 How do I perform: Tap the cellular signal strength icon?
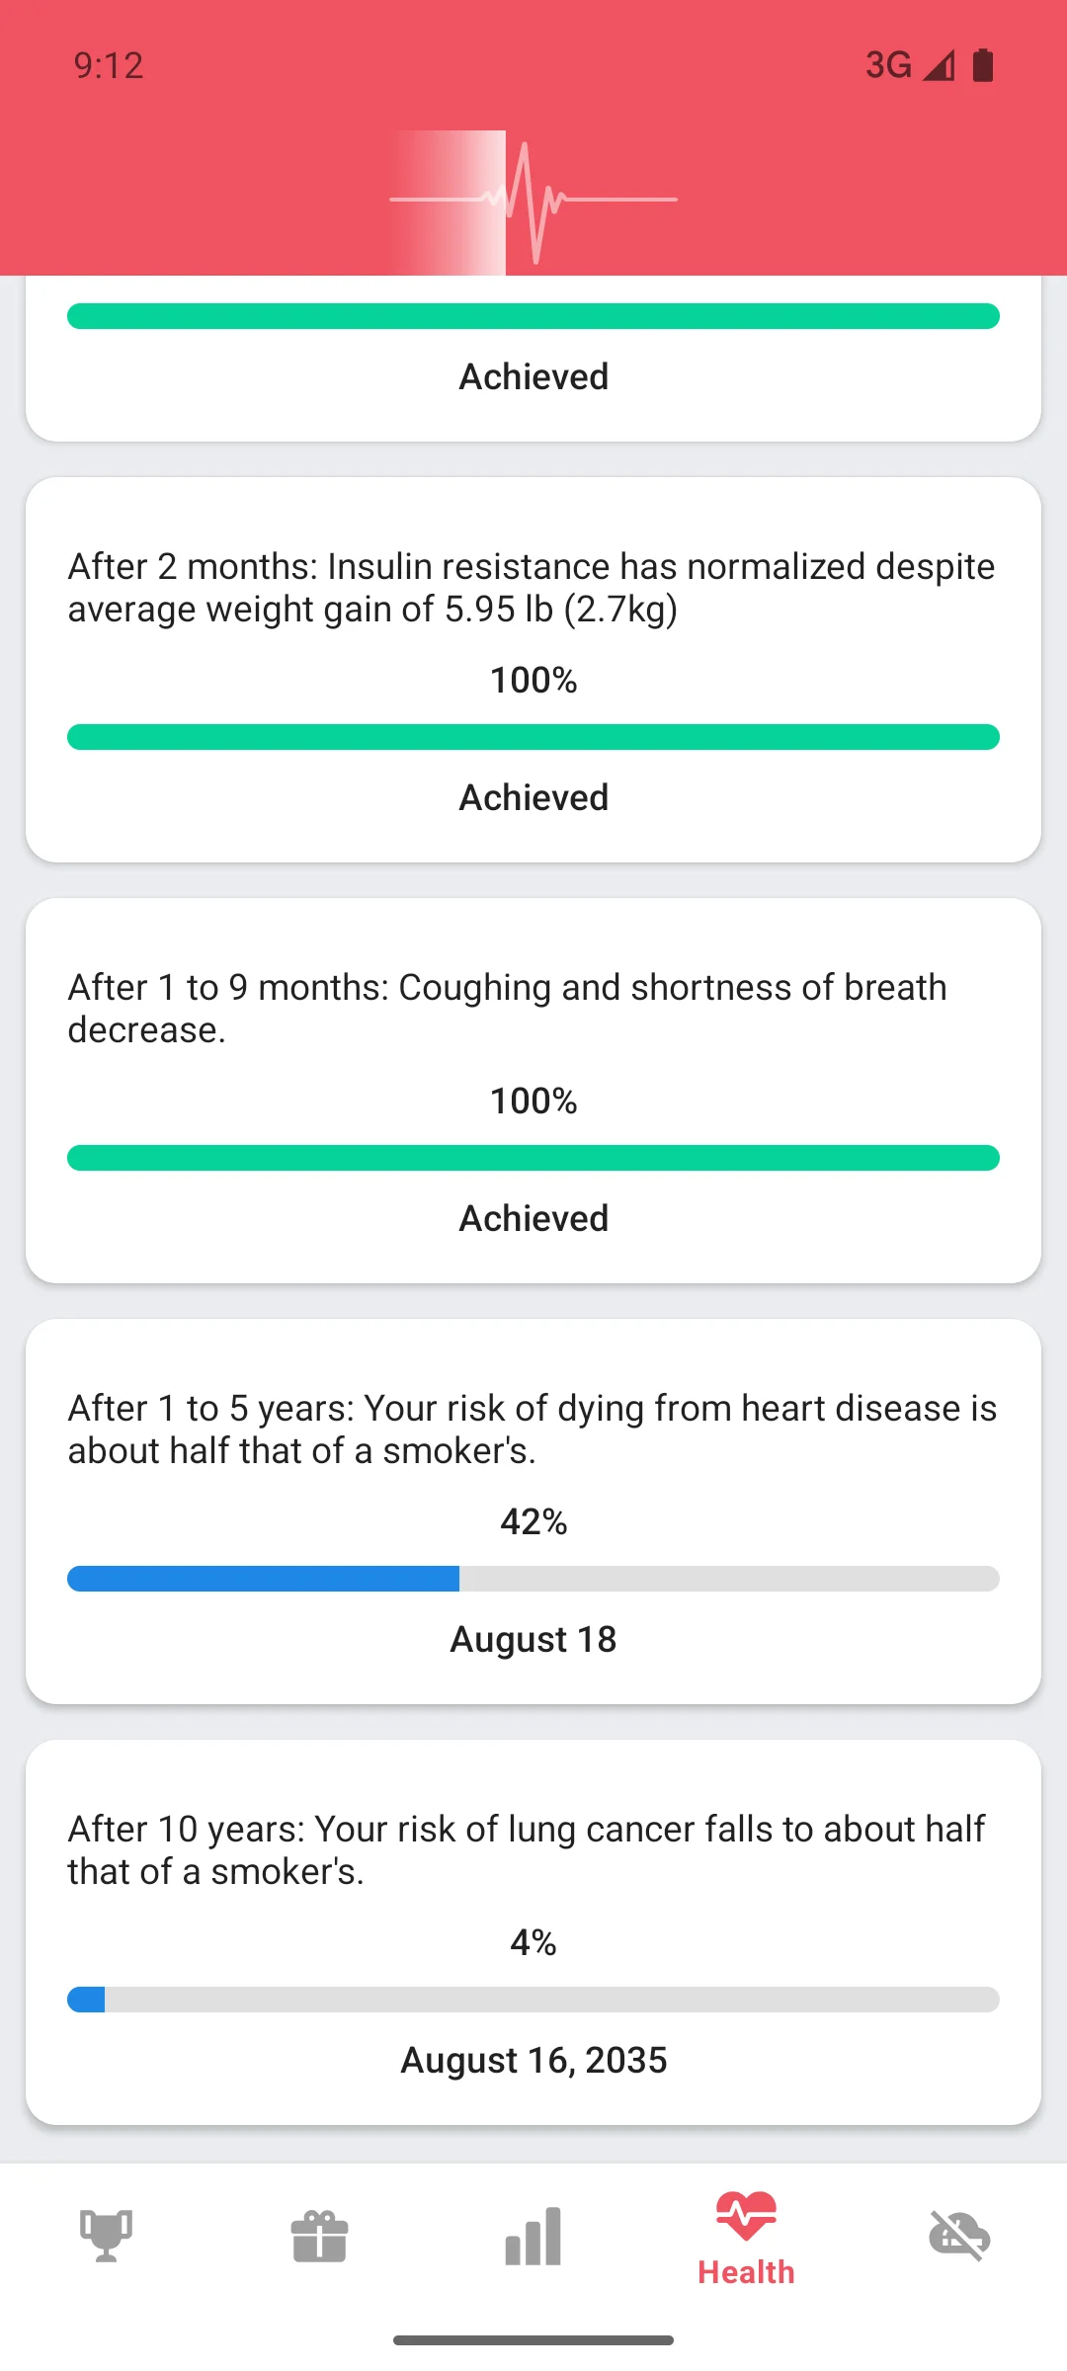point(939,65)
